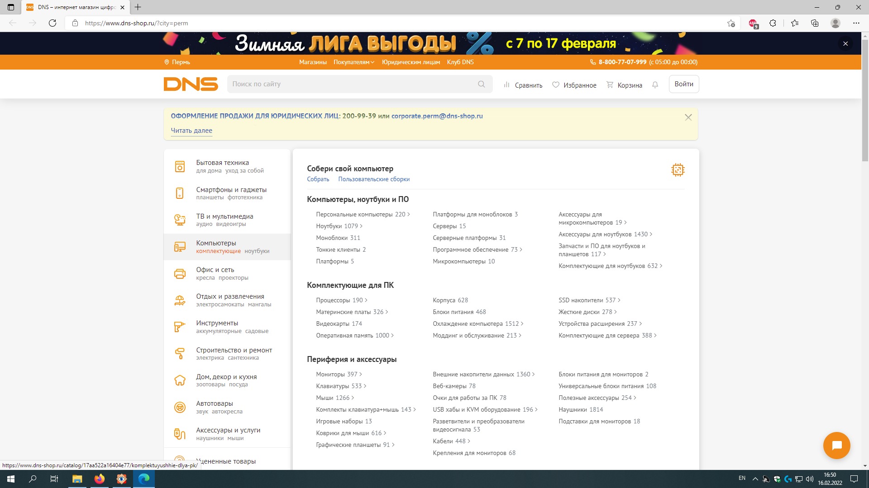Open the Читать далее link
869x488 pixels.
point(191,131)
